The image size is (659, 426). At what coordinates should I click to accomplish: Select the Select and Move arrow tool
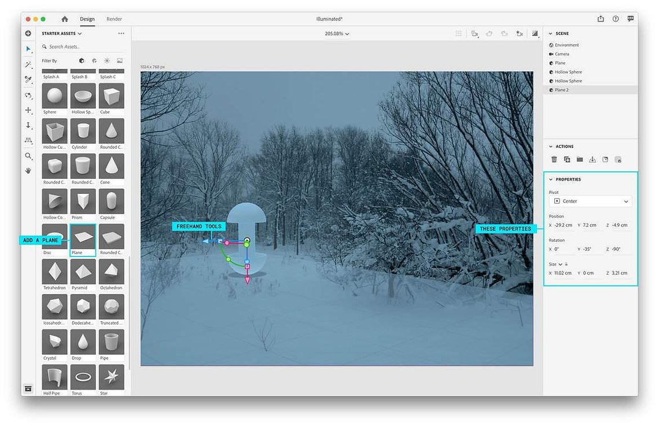pyautogui.click(x=28, y=49)
